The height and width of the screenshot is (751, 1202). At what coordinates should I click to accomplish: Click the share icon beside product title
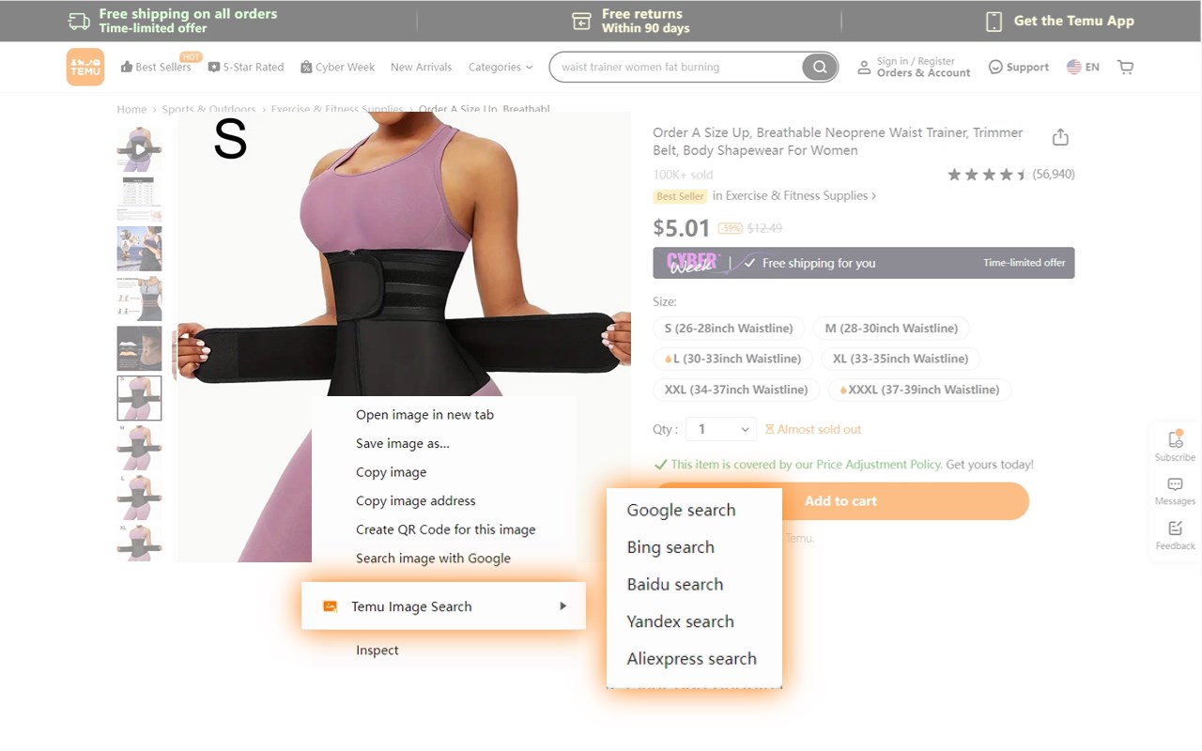tap(1060, 137)
